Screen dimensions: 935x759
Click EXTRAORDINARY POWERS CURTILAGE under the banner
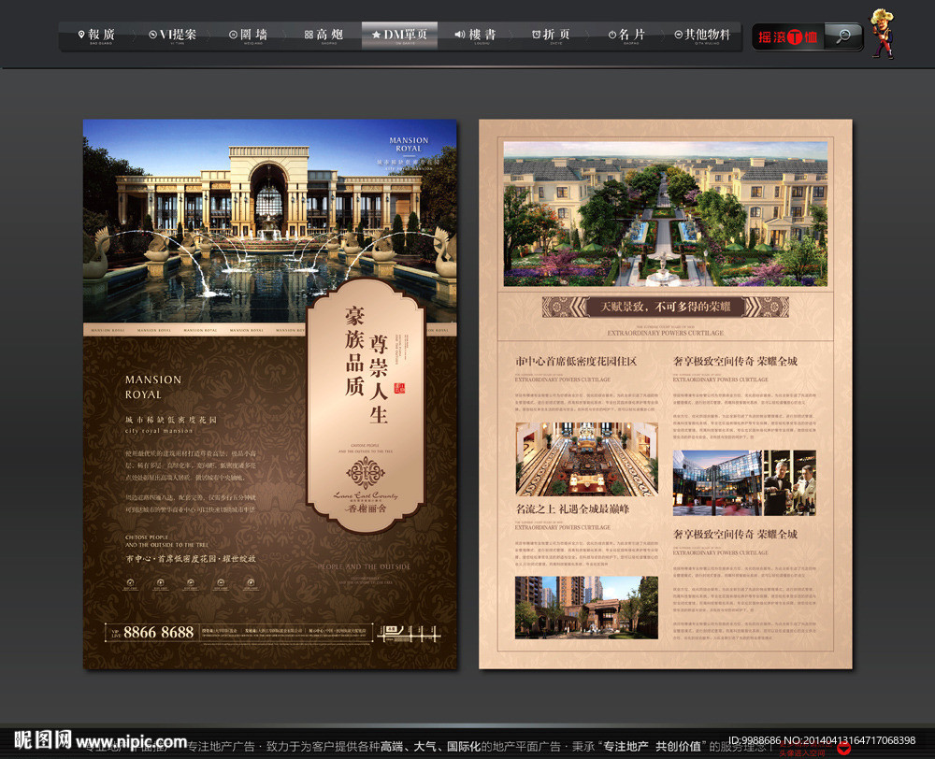(666, 333)
